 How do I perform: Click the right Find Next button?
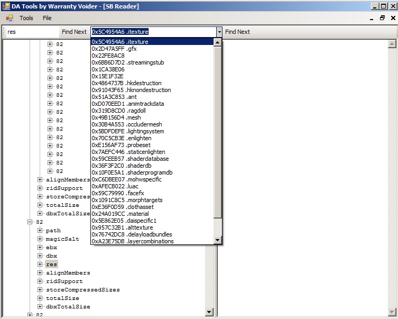tap(237, 32)
